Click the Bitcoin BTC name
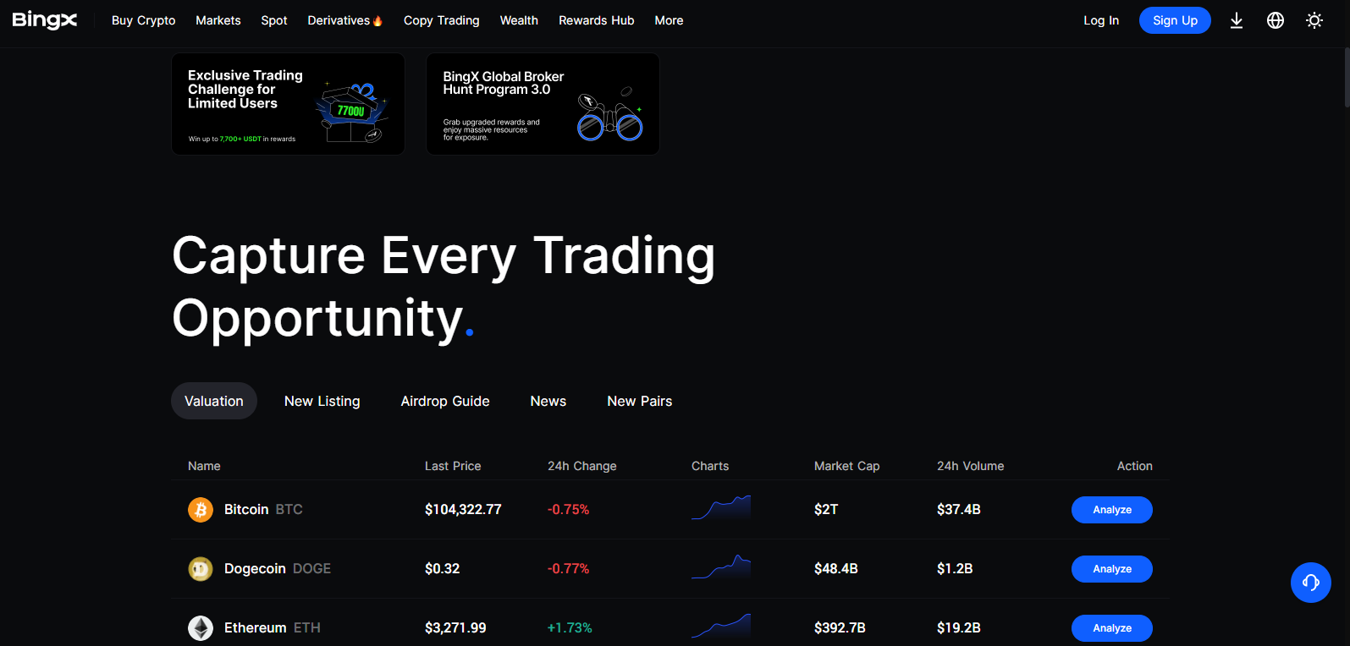This screenshot has height=646, width=1350. [263, 510]
